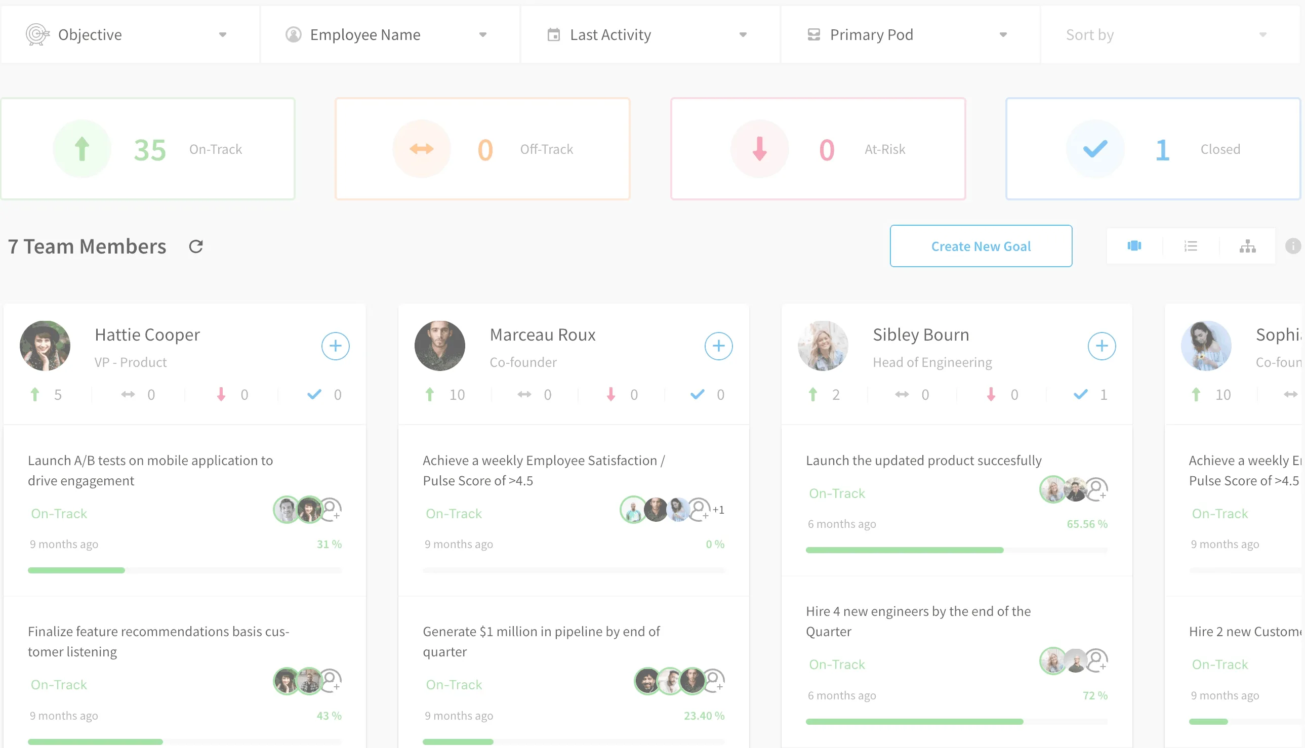Add a goal for Marceau Roux
1305x748 pixels.
coord(718,346)
